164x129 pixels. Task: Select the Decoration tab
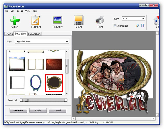pos(20,34)
